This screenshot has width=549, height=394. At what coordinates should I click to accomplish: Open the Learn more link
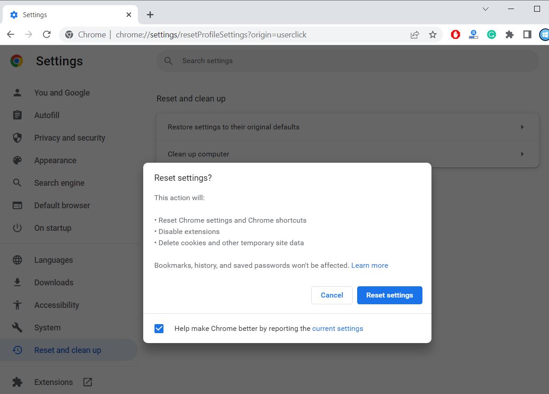pyautogui.click(x=369, y=266)
